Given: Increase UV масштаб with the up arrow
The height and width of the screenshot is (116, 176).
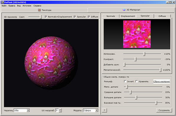Looking at the screenshot, I should click(x=60, y=110).
